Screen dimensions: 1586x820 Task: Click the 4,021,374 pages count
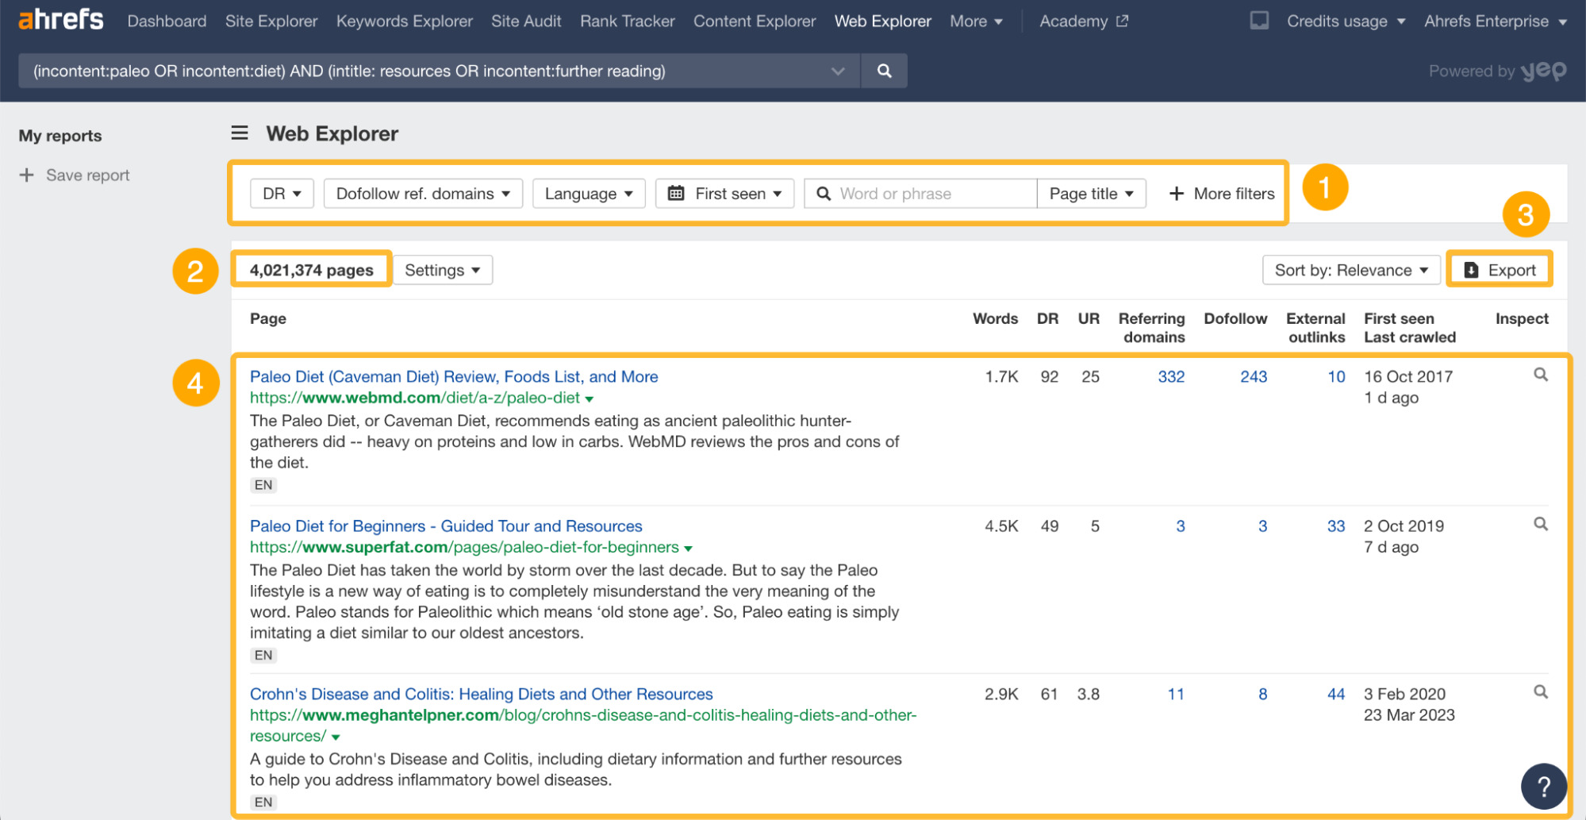tap(311, 270)
